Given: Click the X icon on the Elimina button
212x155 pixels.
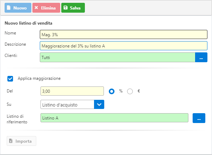Looking at the screenshot, I should click(36, 7).
